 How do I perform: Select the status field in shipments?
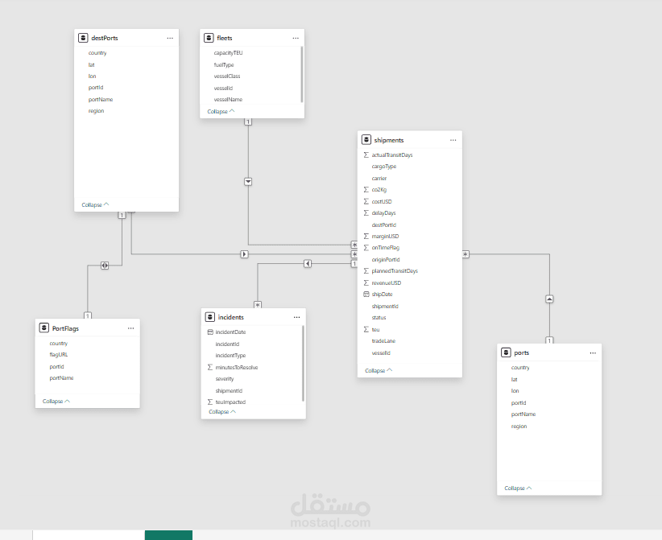379,318
